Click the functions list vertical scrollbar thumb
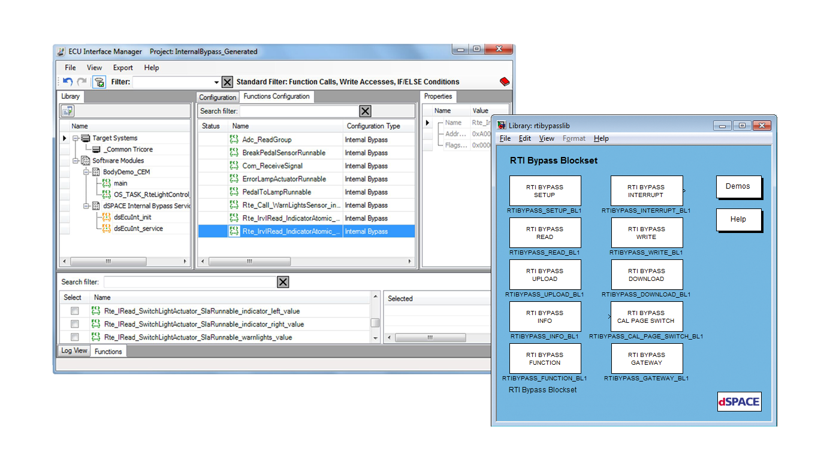The image size is (839, 472). [x=375, y=323]
